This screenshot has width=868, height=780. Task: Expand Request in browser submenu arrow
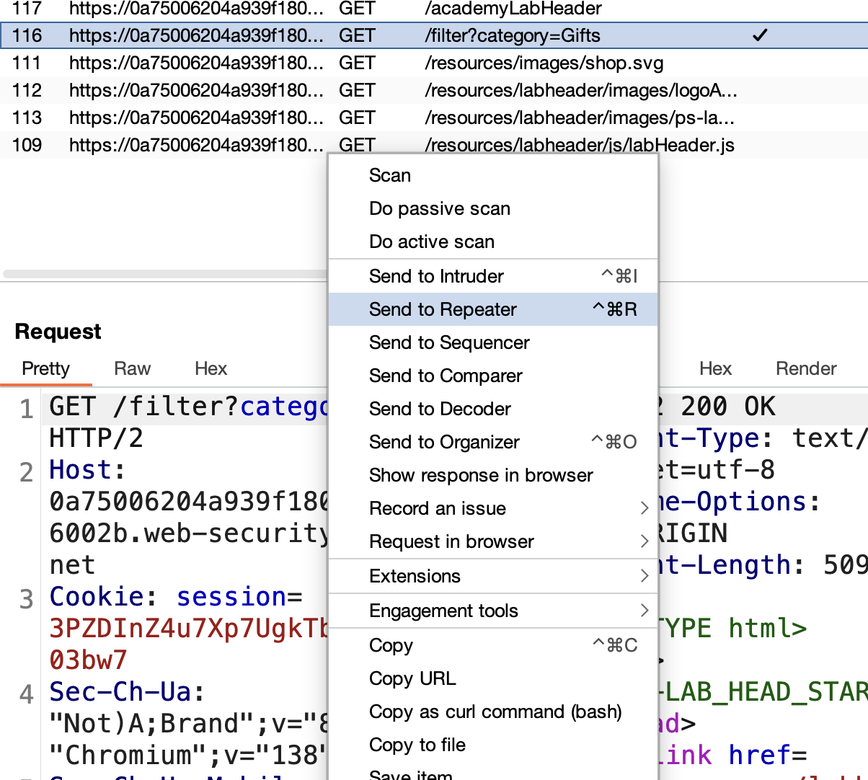click(x=645, y=541)
